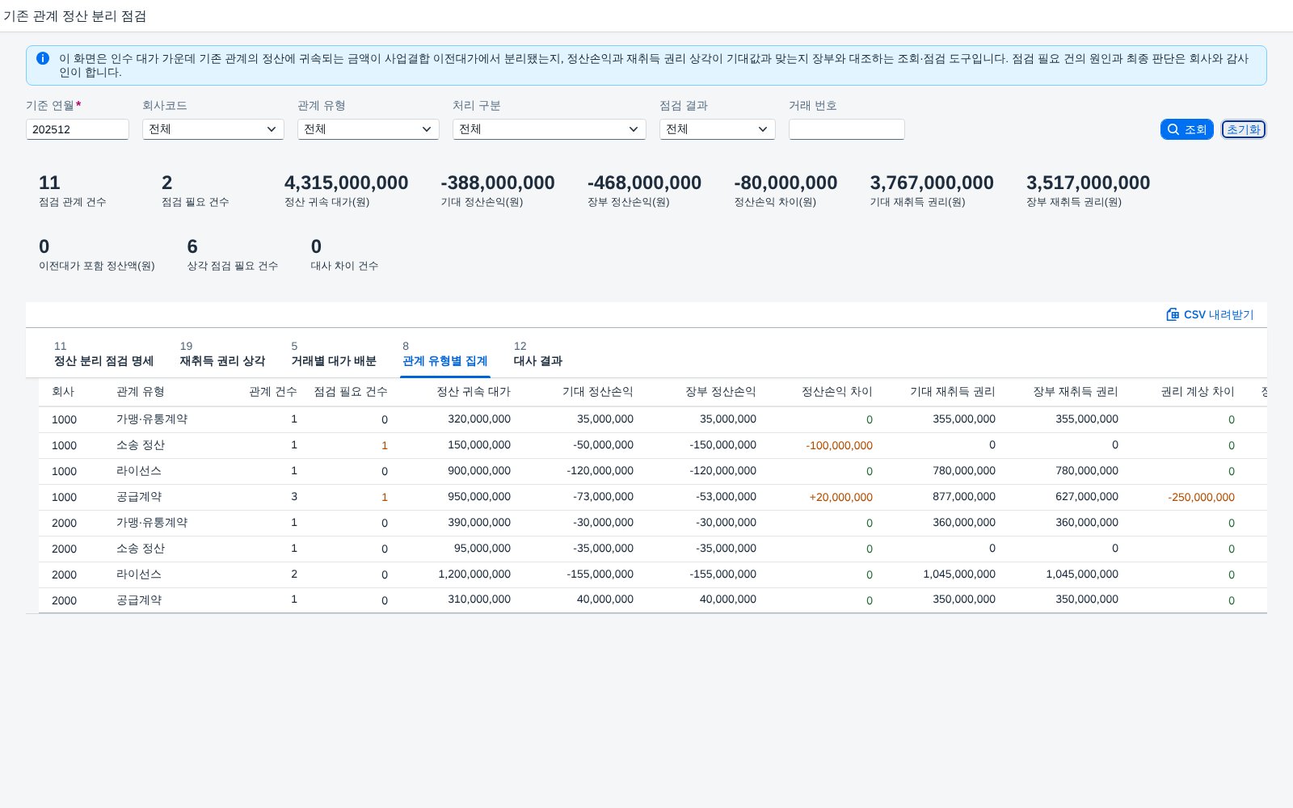Open the 회사코드 dropdown
1293x808 pixels.
click(213, 129)
